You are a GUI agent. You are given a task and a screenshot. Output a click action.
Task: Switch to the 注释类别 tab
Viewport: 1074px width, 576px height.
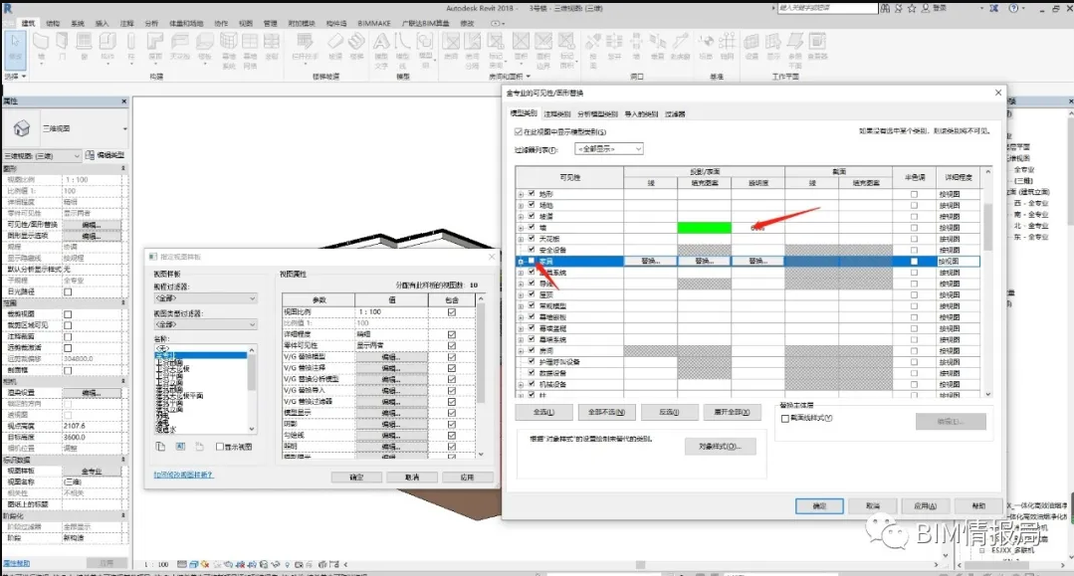click(x=556, y=113)
